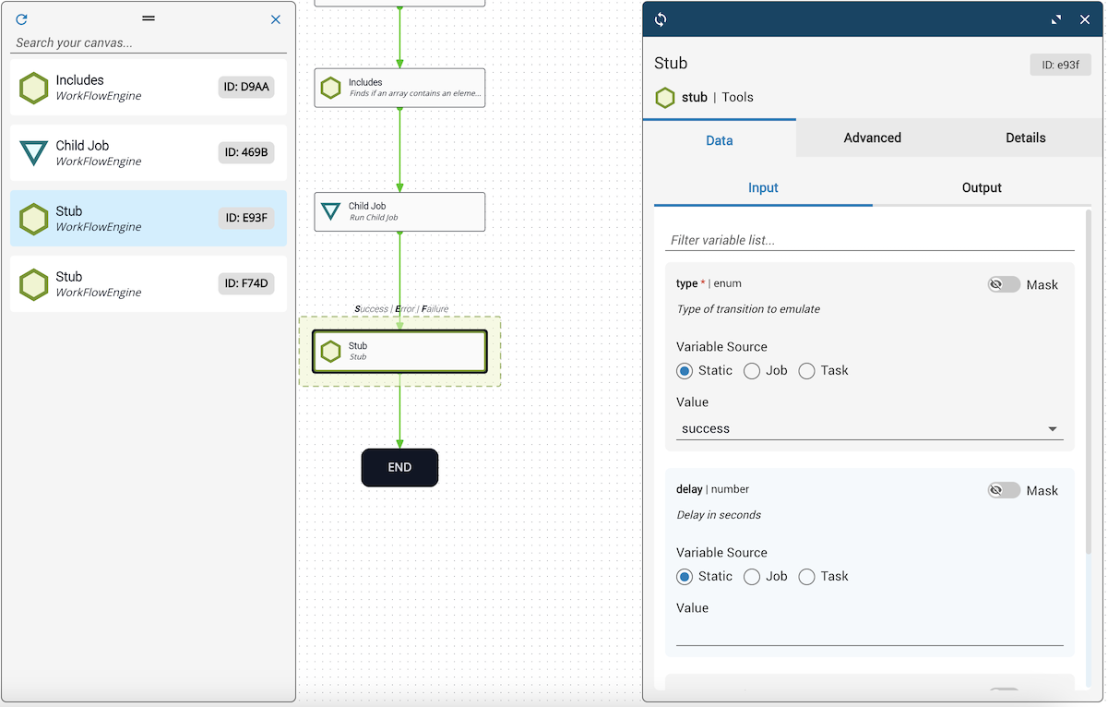
Task: Click the Includes hexagon icon on canvas
Action: click(330, 88)
